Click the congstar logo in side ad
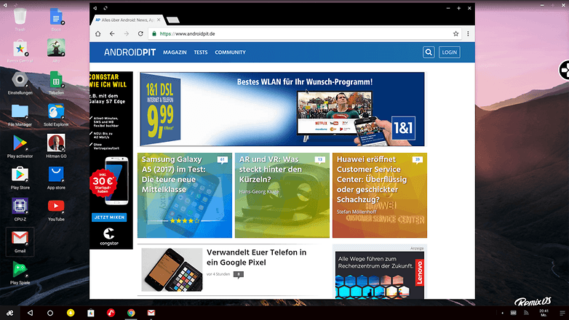This screenshot has width=569, height=320. (109, 236)
